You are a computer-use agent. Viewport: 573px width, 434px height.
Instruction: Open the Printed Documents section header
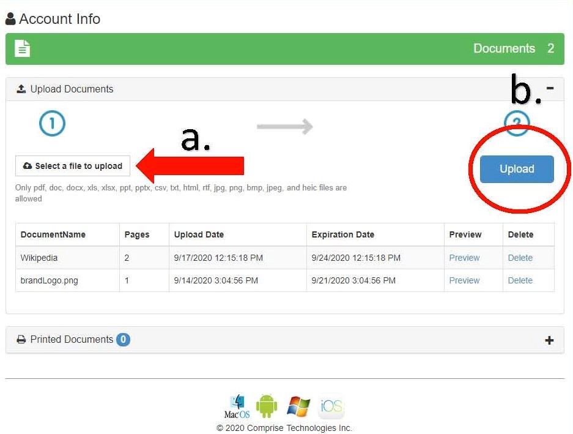point(72,340)
